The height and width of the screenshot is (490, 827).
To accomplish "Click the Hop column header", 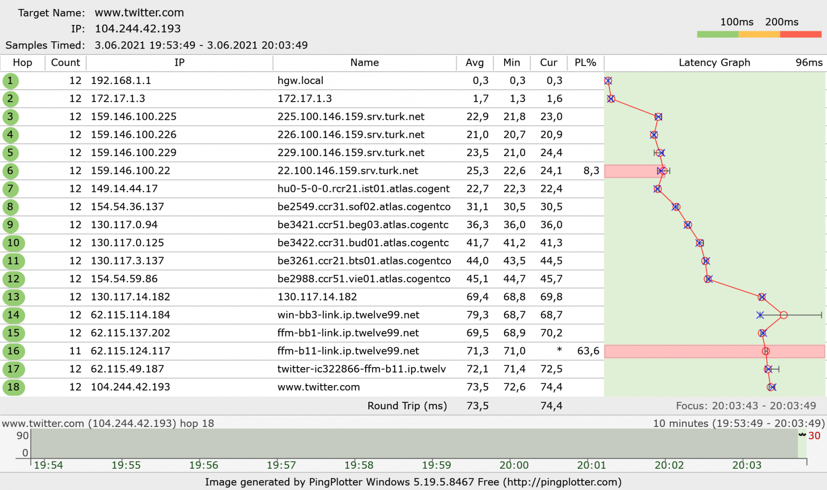I will 23,63.
